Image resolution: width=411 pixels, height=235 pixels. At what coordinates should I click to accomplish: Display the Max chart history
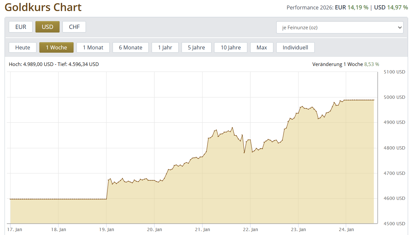(262, 47)
